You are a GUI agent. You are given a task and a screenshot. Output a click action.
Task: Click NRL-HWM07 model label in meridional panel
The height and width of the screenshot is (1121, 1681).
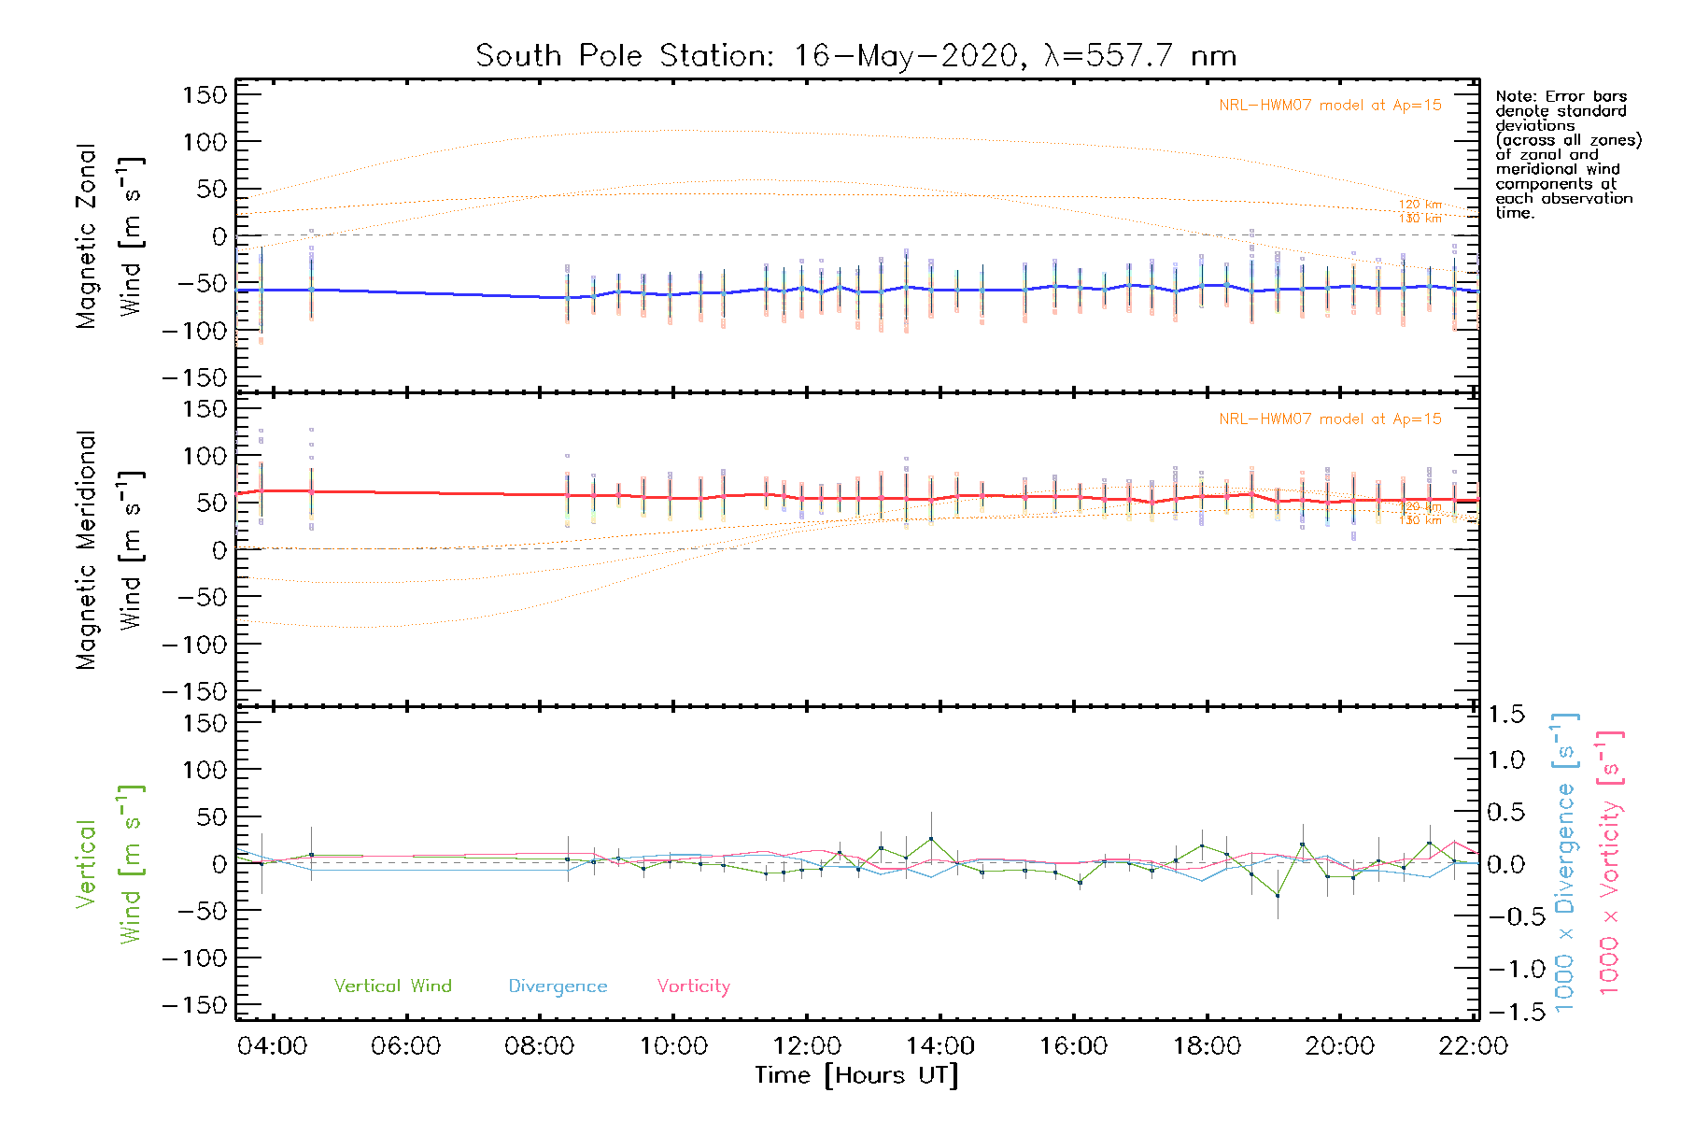1330,419
